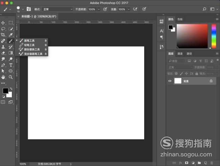220x166 pixels.
Task: Select the Gradient tool
Action: pos(11,53)
